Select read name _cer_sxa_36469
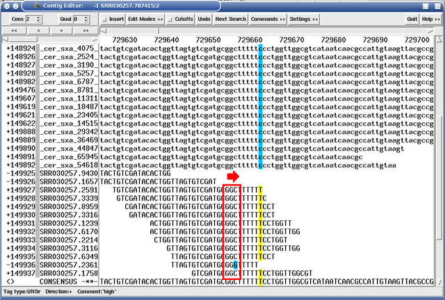Screen dimensions: 445x300 click(x=68, y=140)
